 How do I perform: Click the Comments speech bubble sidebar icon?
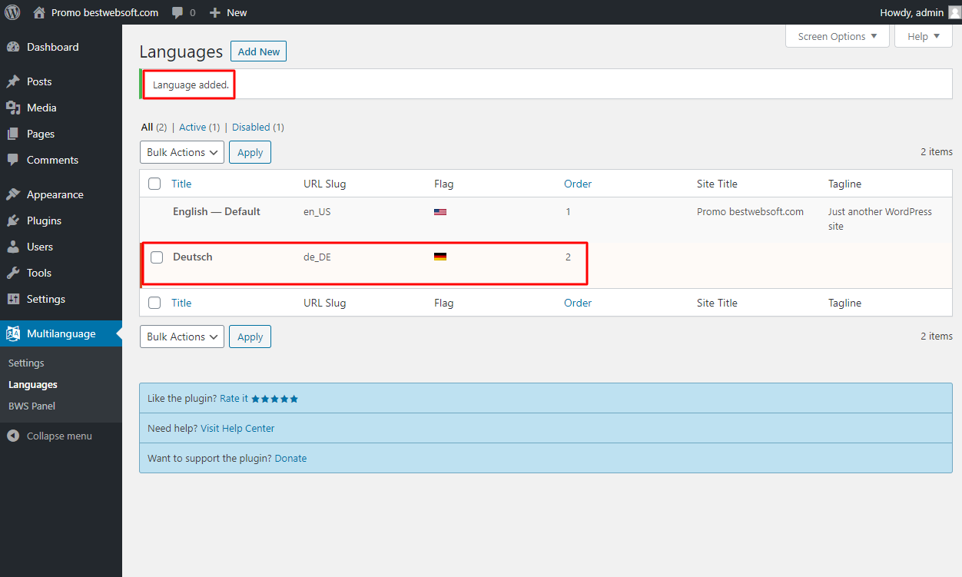13,160
